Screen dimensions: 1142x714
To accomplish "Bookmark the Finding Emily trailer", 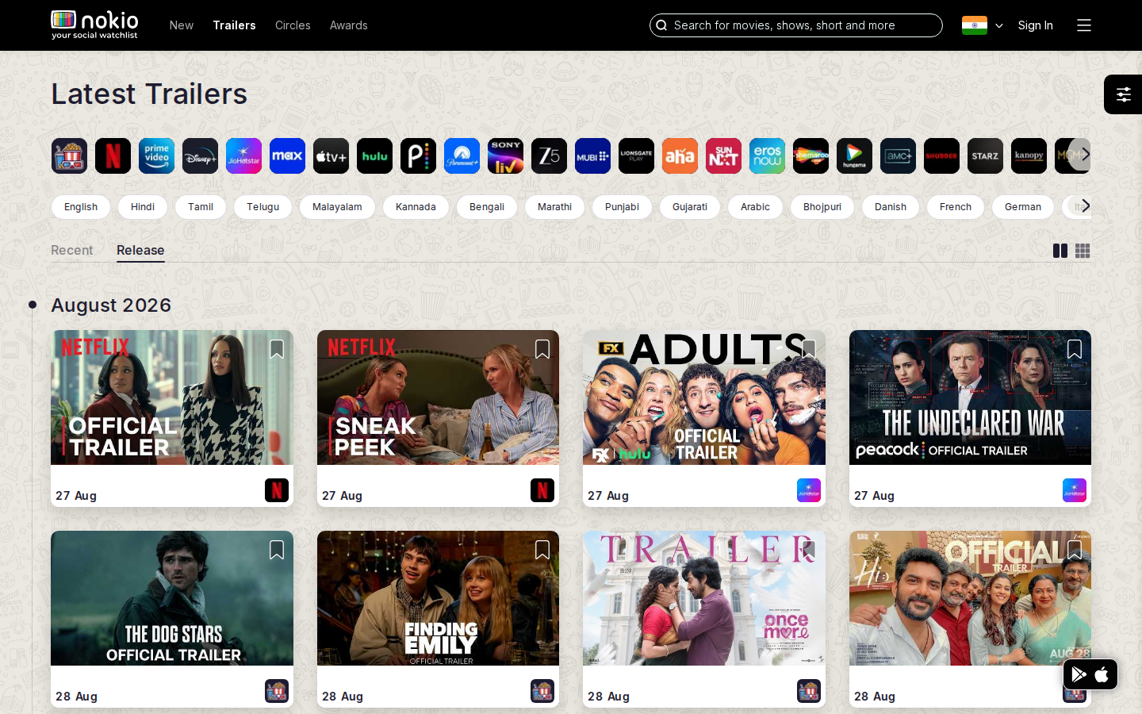I will 542,550.
